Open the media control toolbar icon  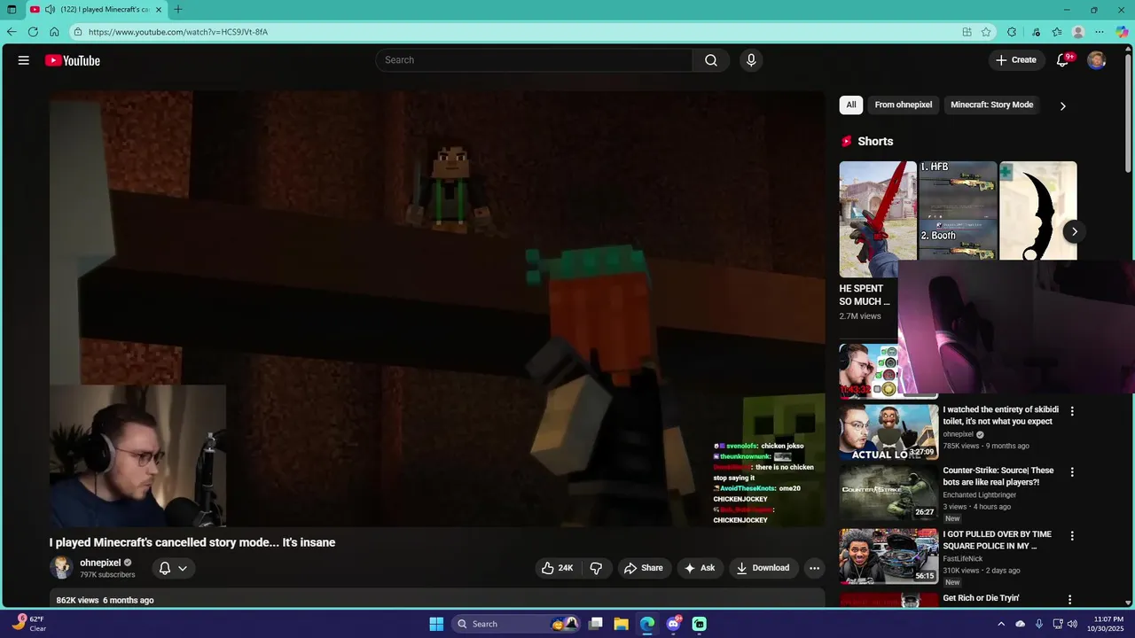pyautogui.click(x=1036, y=32)
